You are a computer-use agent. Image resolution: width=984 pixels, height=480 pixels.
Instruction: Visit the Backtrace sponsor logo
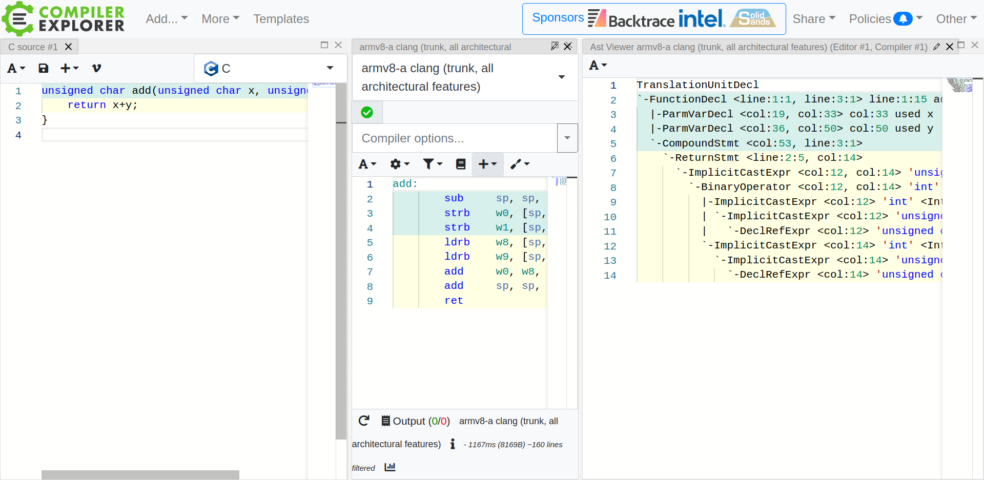pyautogui.click(x=631, y=19)
